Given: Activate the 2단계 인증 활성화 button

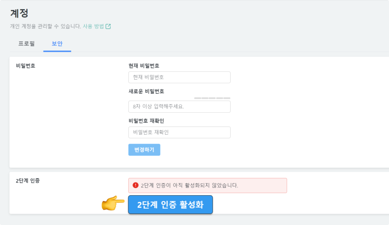Looking at the screenshot, I should tap(170, 205).
